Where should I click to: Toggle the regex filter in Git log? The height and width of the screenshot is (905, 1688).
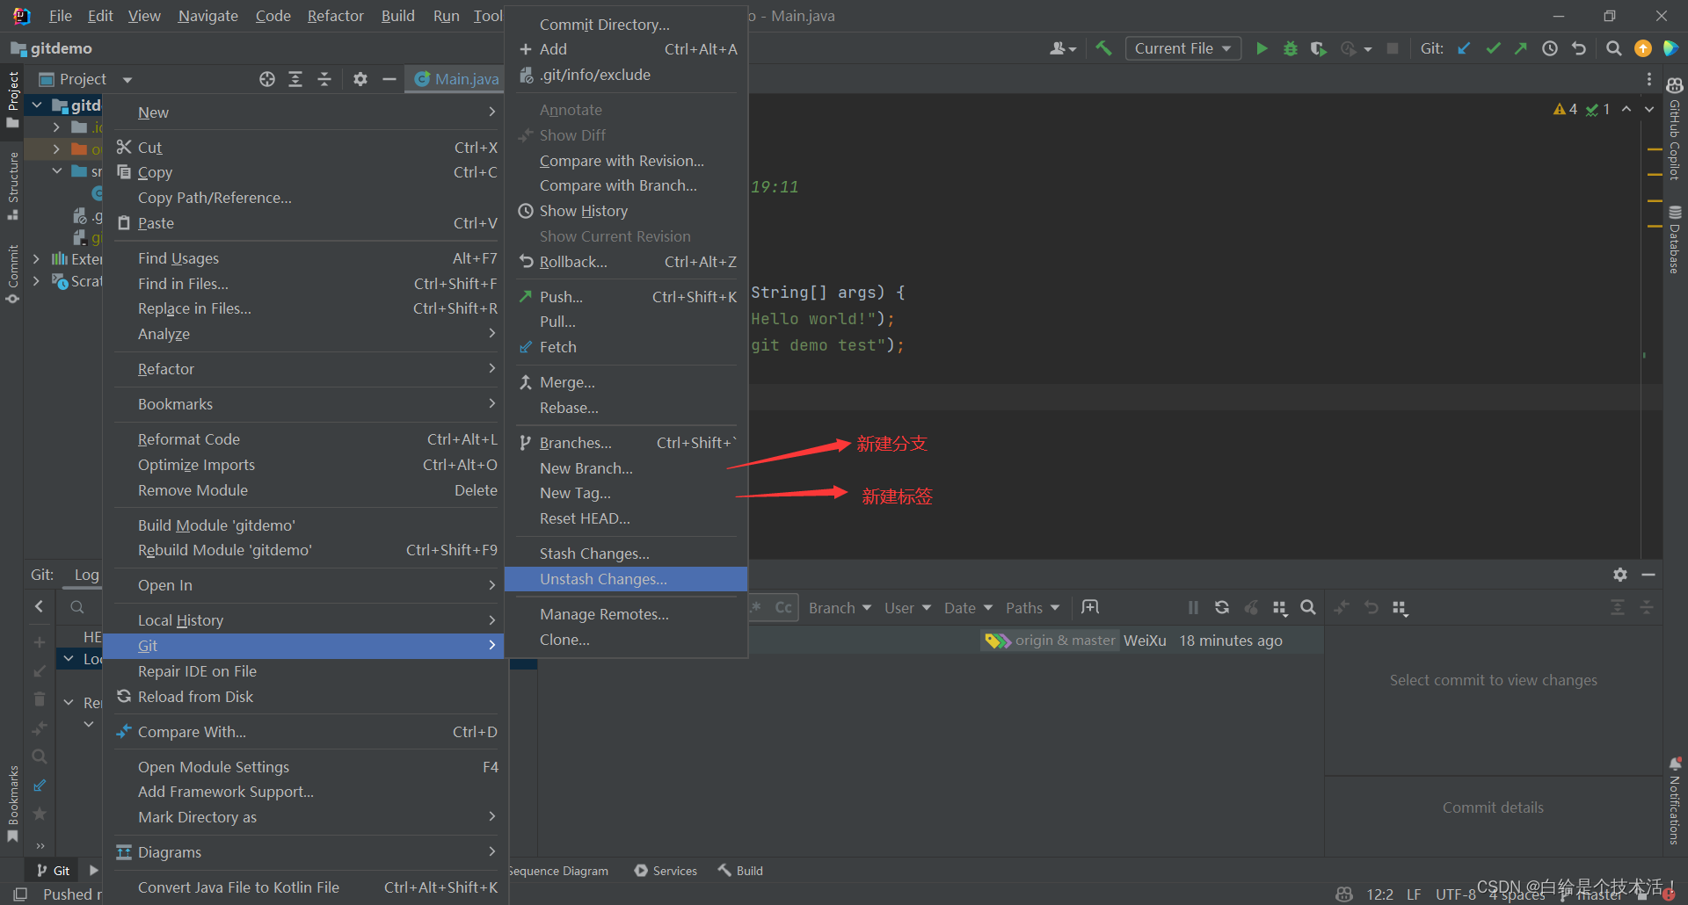(756, 607)
